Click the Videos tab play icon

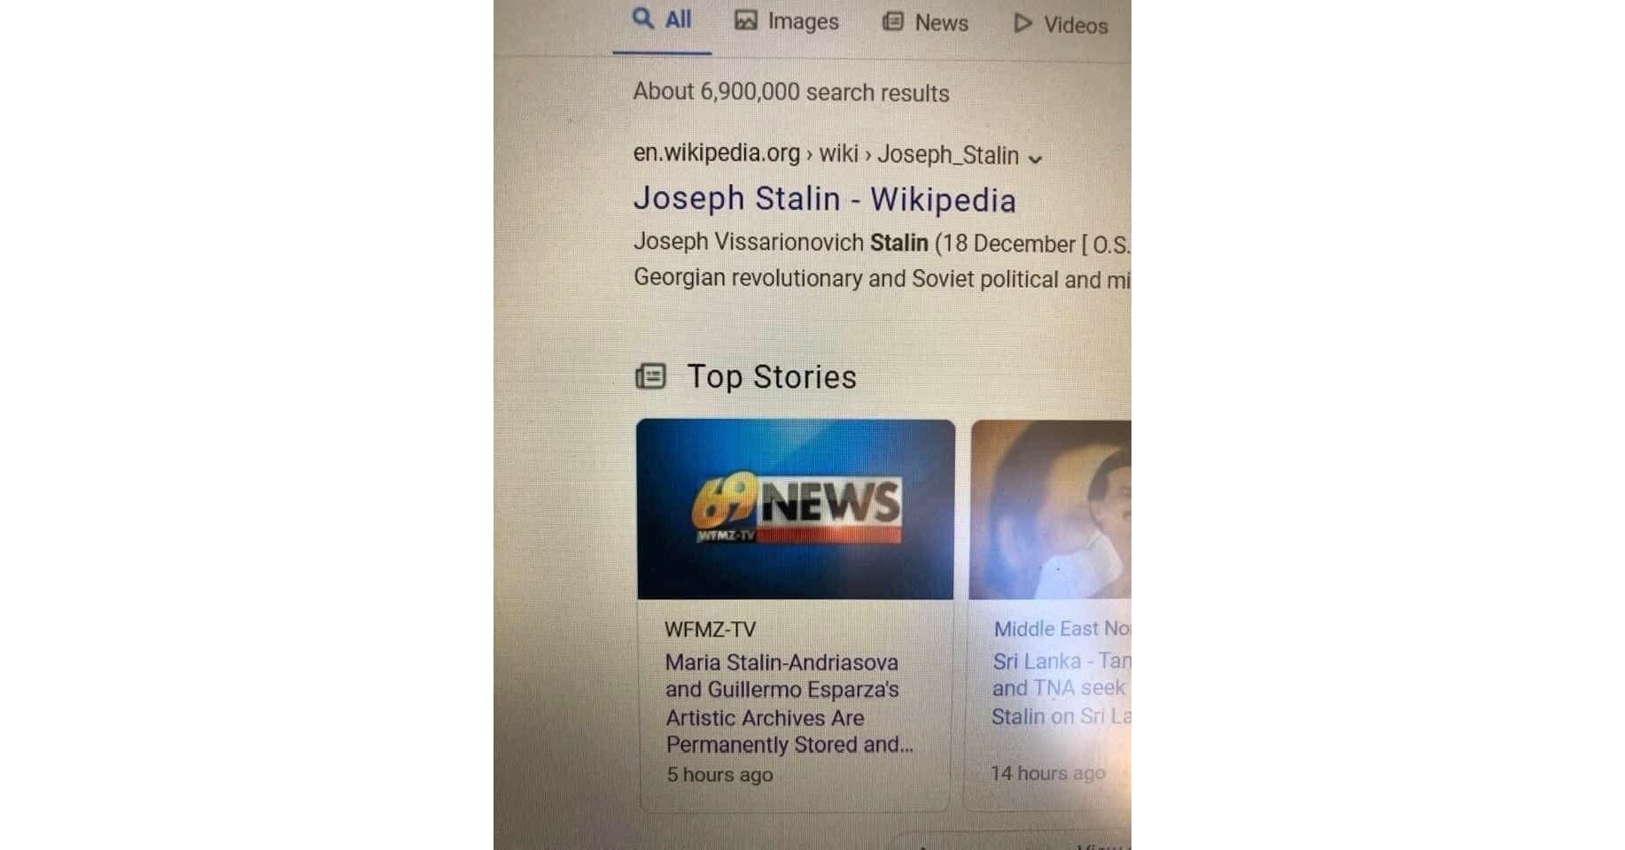(1022, 23)
